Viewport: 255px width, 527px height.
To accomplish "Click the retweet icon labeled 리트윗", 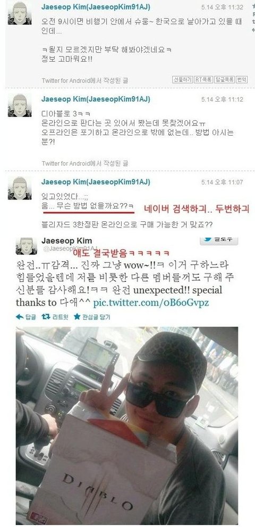I will [x=46, y=316].
